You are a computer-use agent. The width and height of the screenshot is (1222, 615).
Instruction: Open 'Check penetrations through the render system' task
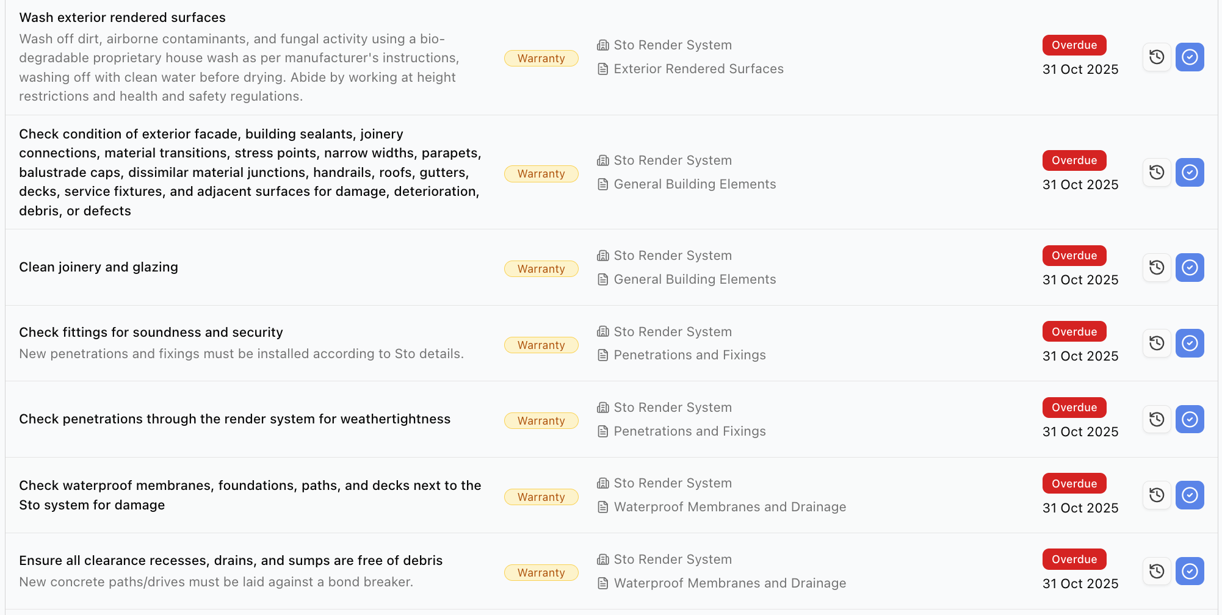(235, 419)
